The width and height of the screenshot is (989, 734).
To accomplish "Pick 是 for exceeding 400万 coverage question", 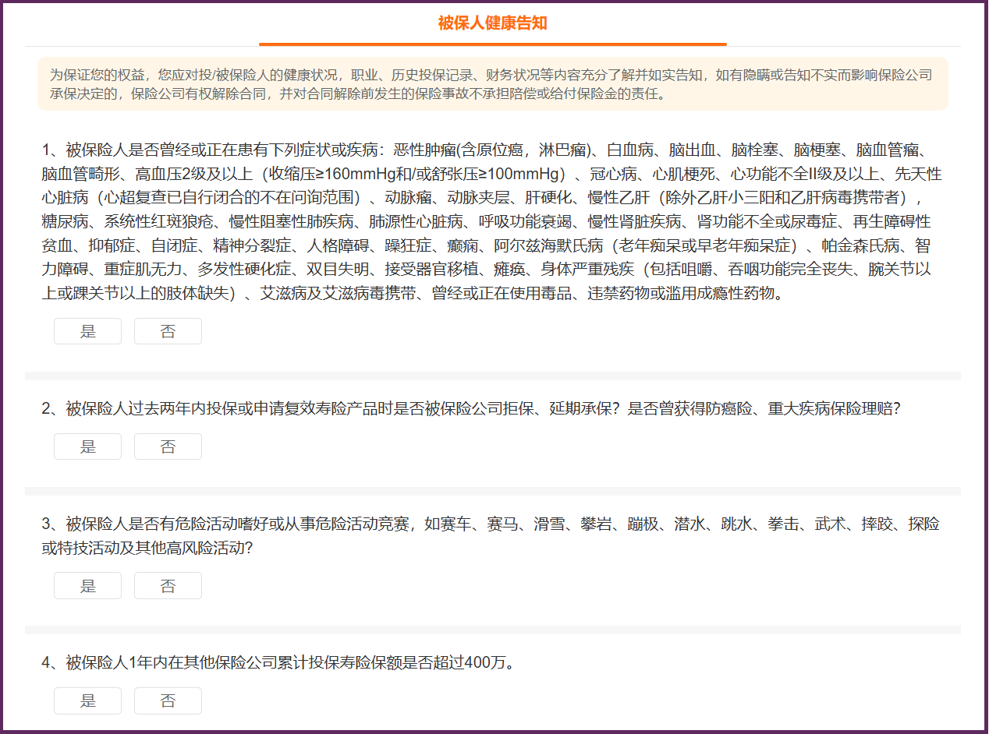I will pos(87,700).
